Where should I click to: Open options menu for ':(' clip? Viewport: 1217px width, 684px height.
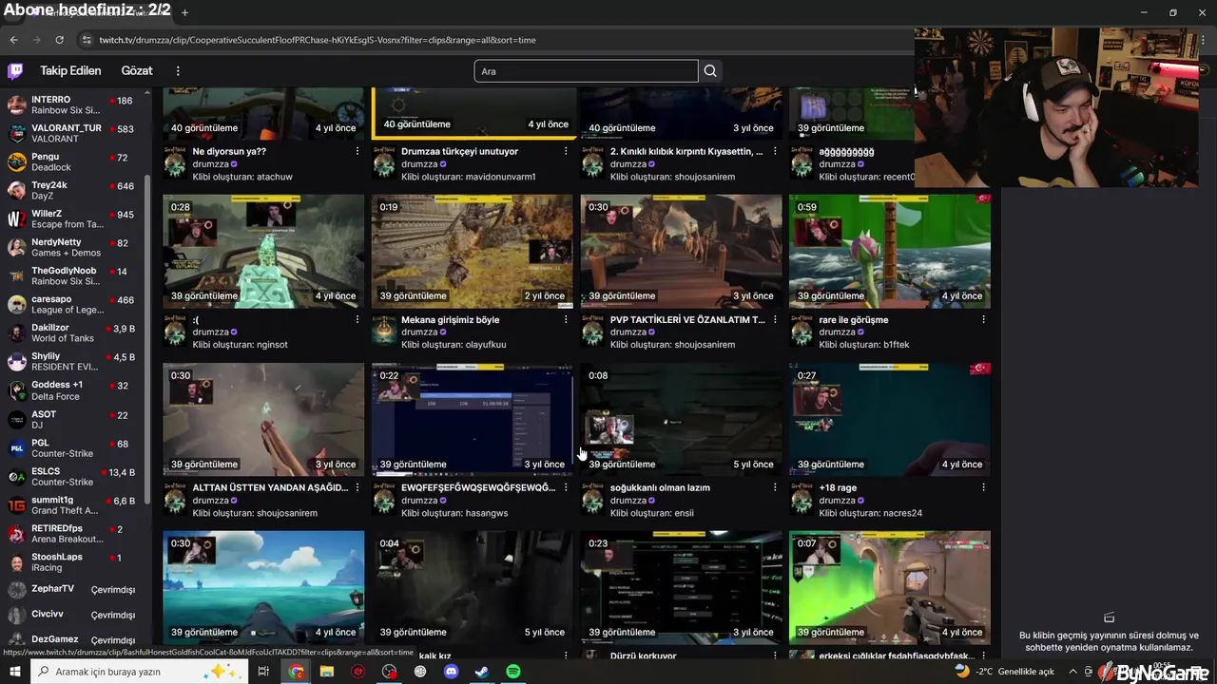pyautogui.click(x=357, y=320)
